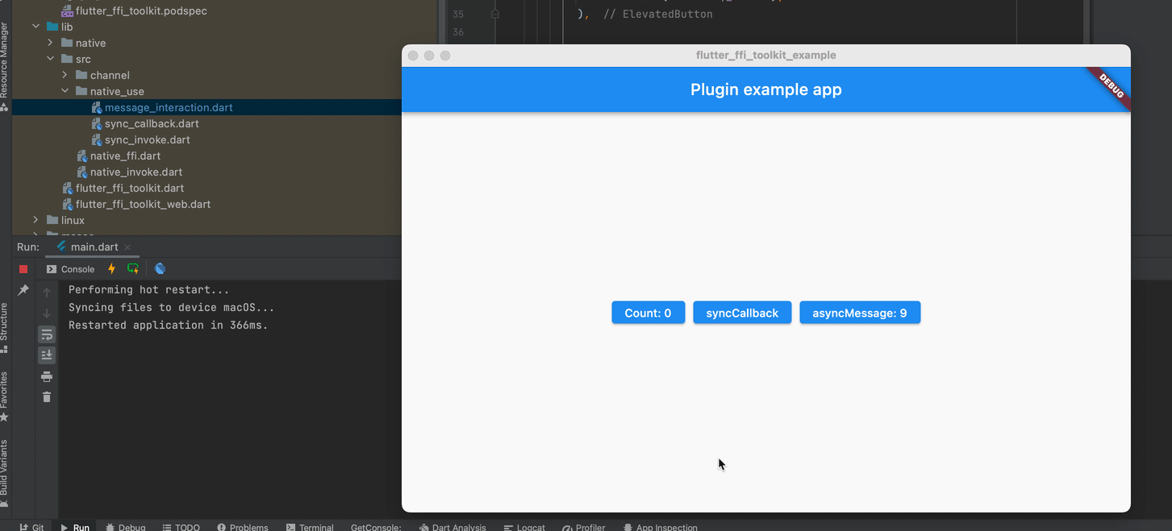Image resolution: width=1172 pixels, height=531 pixels.
Task: Click the asyncMessage: 9 button
Action: pos(860,313)
